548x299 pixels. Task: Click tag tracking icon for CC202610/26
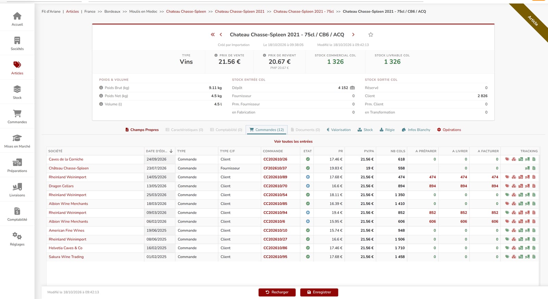pos(507,159)
